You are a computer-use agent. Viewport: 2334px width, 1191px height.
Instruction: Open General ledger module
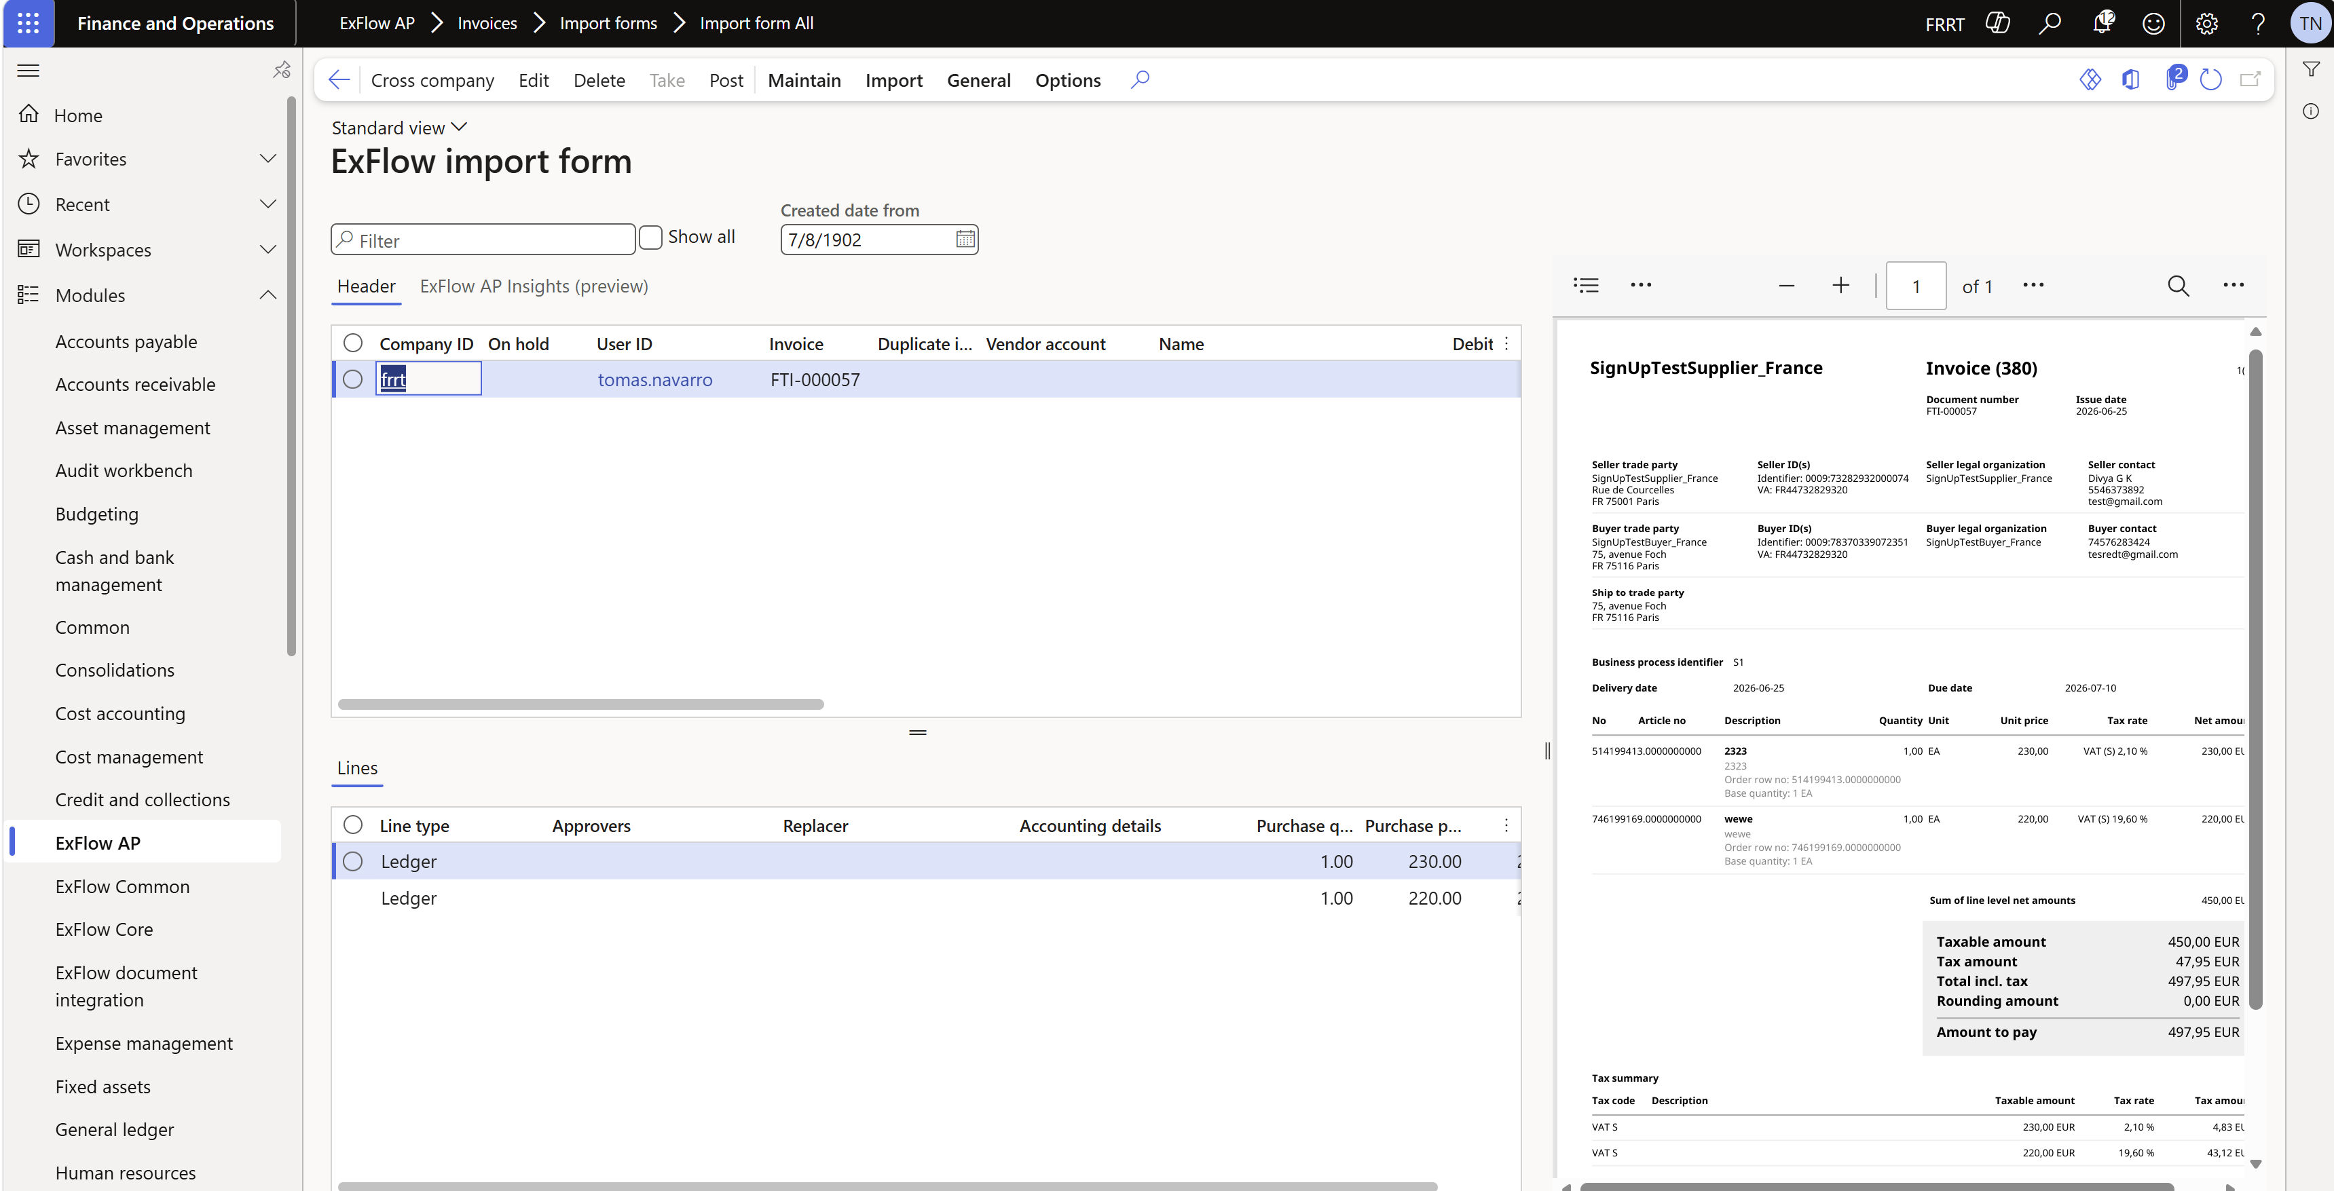tap(114, 1129)
